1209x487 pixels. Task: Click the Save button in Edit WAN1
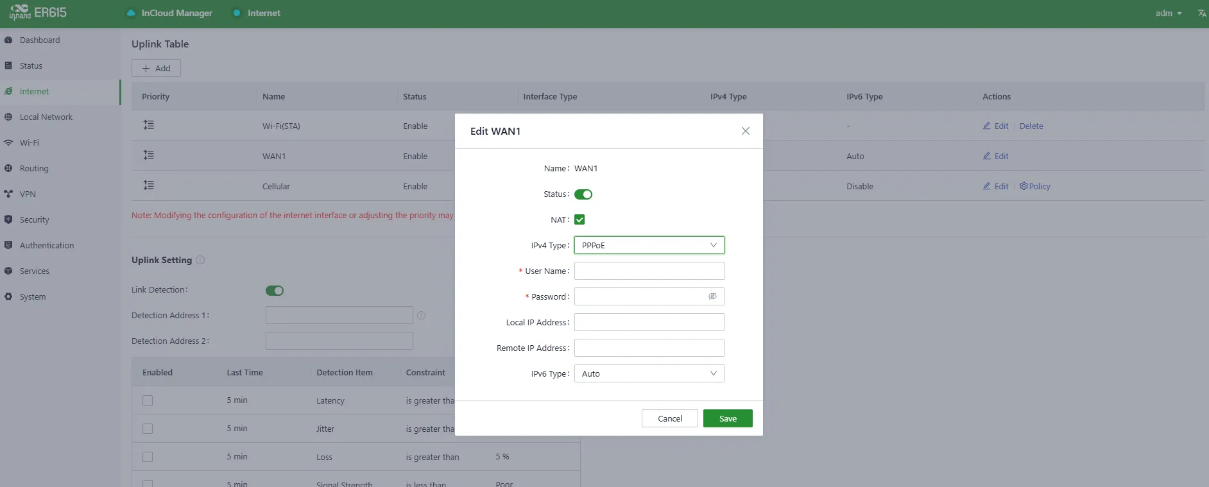[x=728, y=418]
